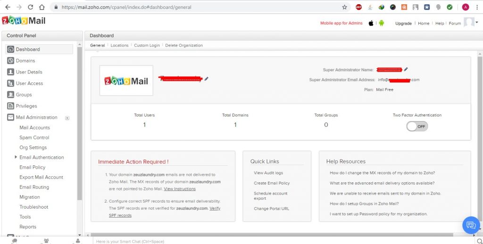This screenshot has height=244, width=483.
Task: Click the User Details person icon
Action: [x=11, y=72]
